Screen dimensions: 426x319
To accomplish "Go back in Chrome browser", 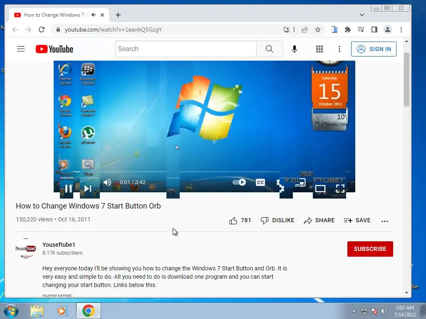I will (x=15, y=29).
